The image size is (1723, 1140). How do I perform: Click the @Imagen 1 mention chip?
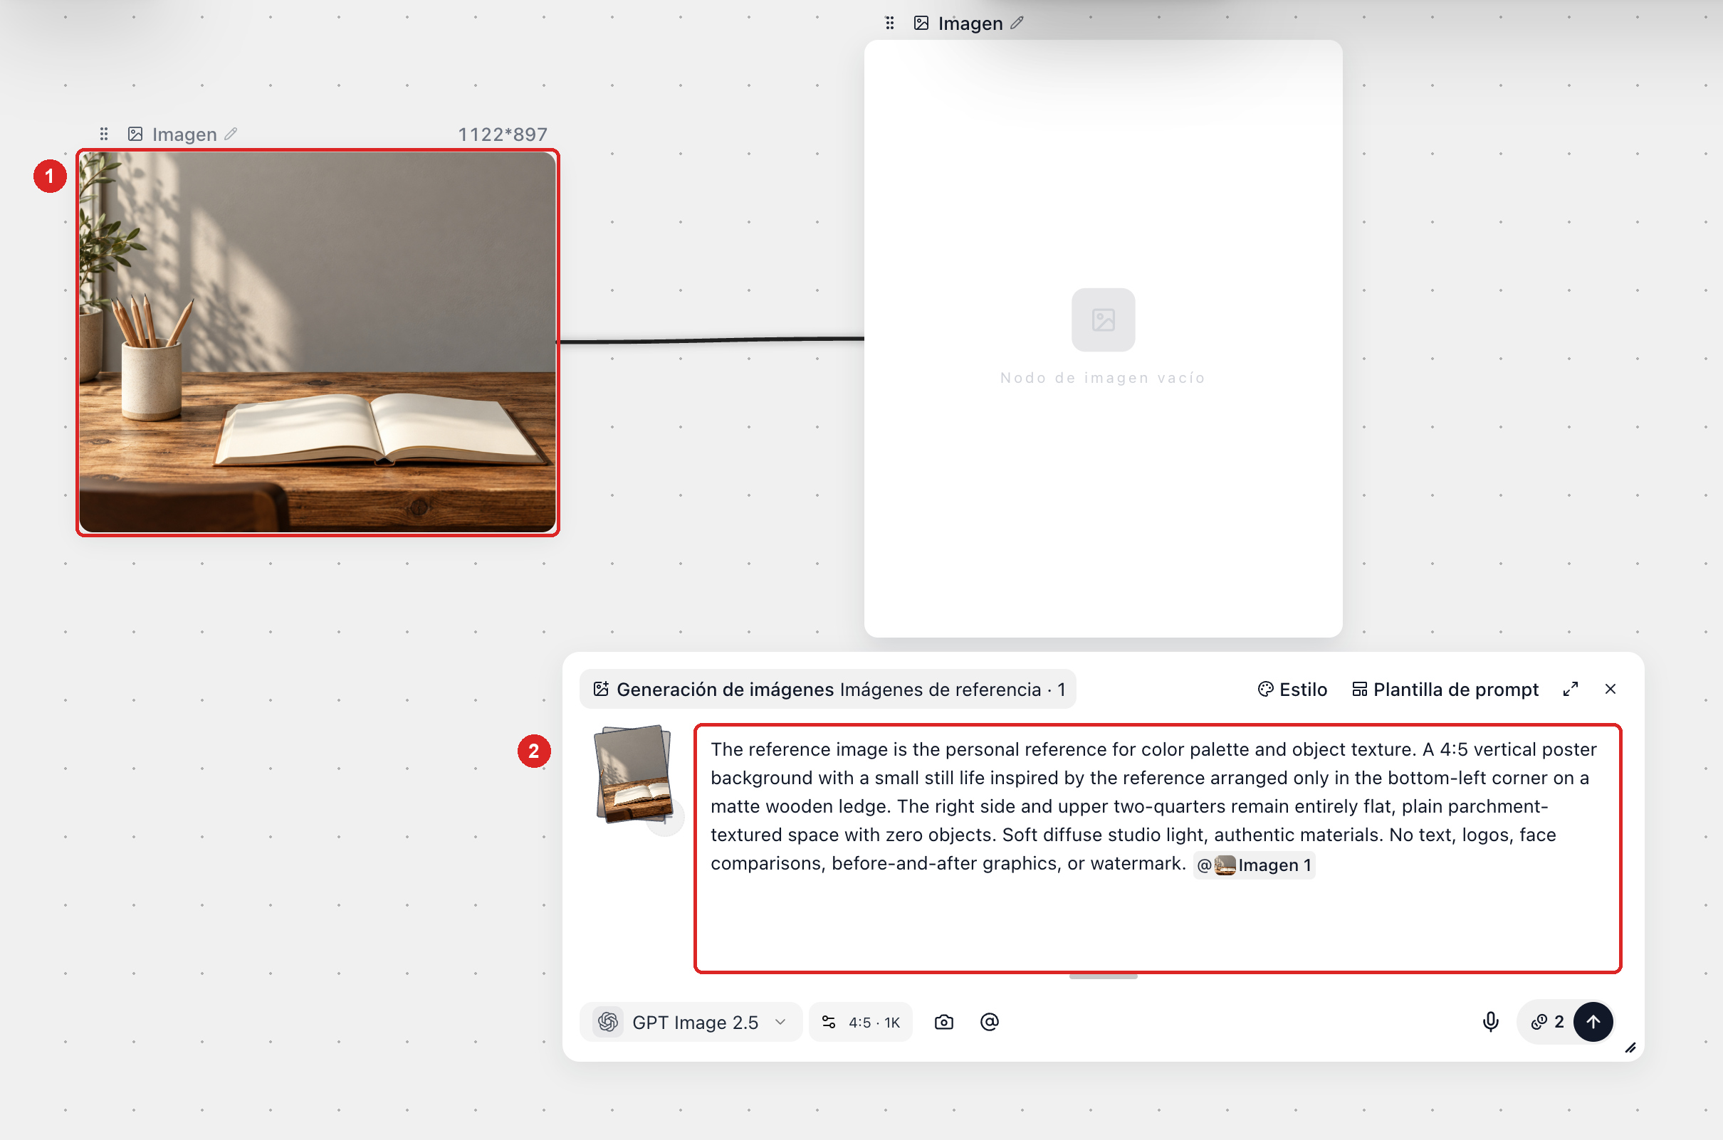[1254, 865]
